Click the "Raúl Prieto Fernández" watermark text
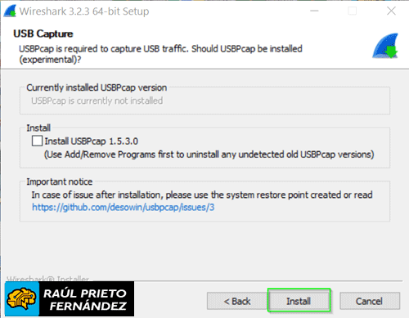Screen dimensions: 409x318 (85, 300)
